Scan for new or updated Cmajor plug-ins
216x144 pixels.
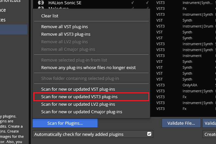point(81,112)
